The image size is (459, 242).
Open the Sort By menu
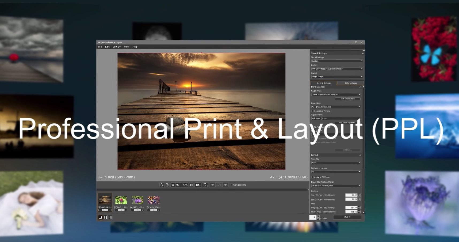click(x=117, y=47)
